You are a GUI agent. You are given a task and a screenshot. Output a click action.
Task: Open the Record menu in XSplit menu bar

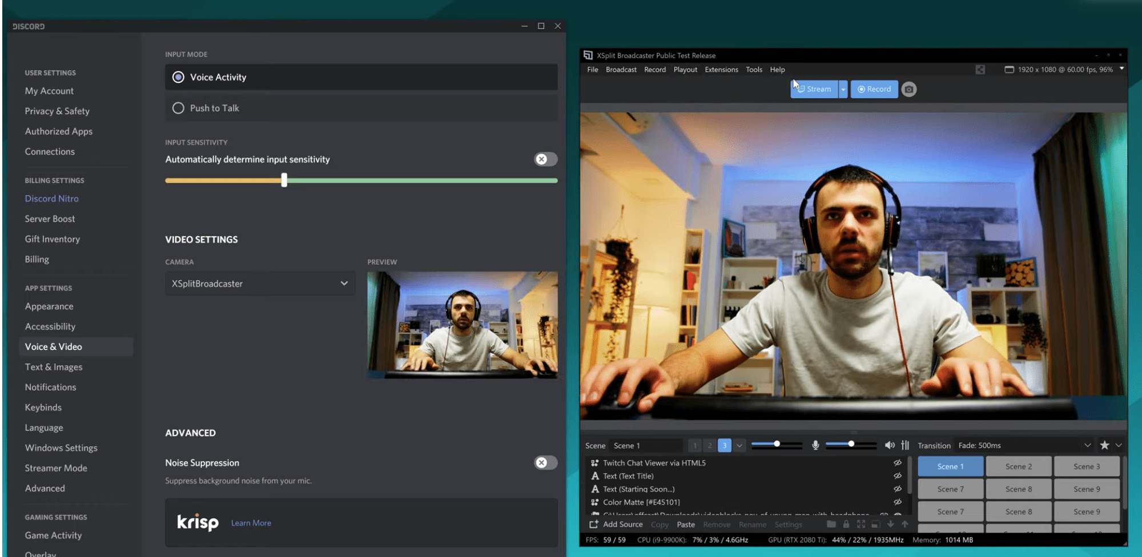point(655,70)
